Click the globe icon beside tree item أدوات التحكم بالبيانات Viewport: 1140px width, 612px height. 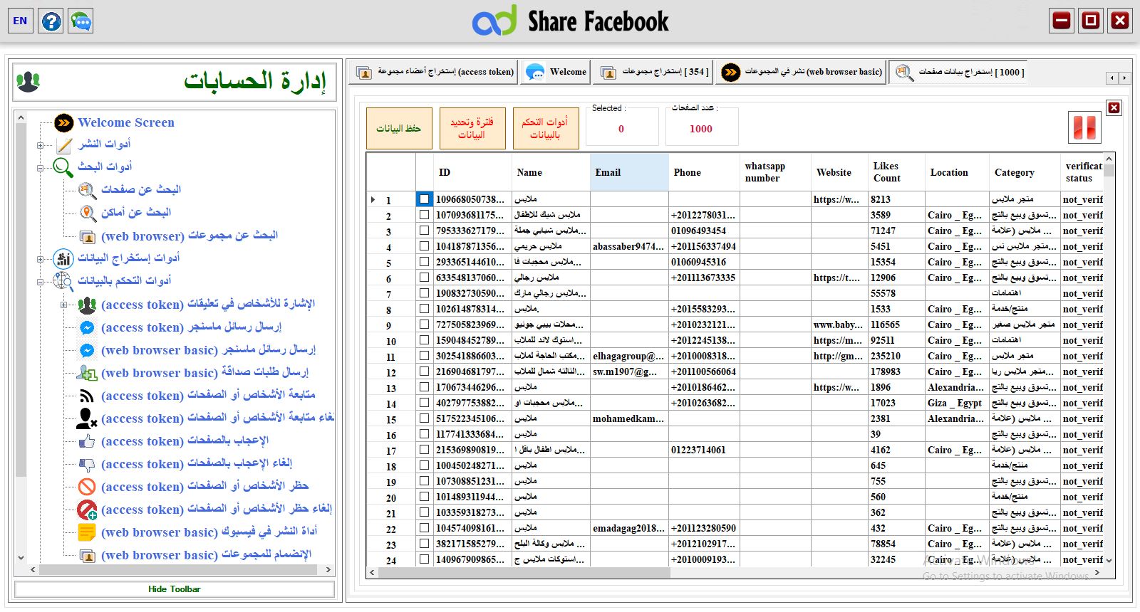tap(63, 281)
